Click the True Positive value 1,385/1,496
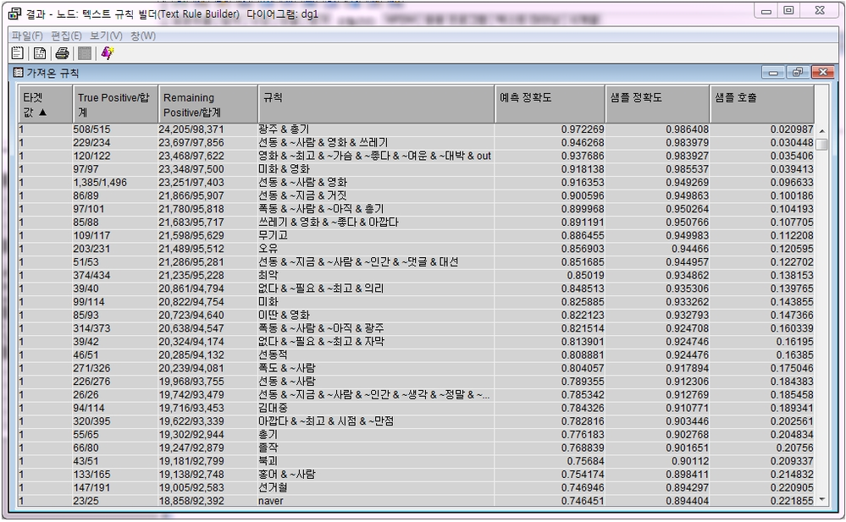Screen dimensions: 846x522 point(101,183)
